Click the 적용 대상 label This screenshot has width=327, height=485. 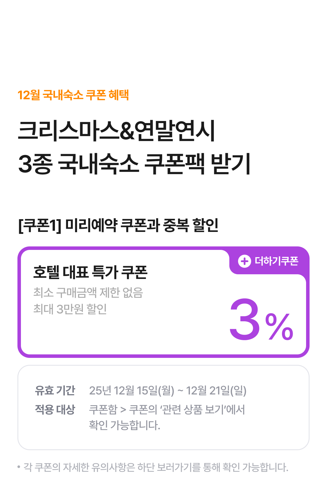55,410
